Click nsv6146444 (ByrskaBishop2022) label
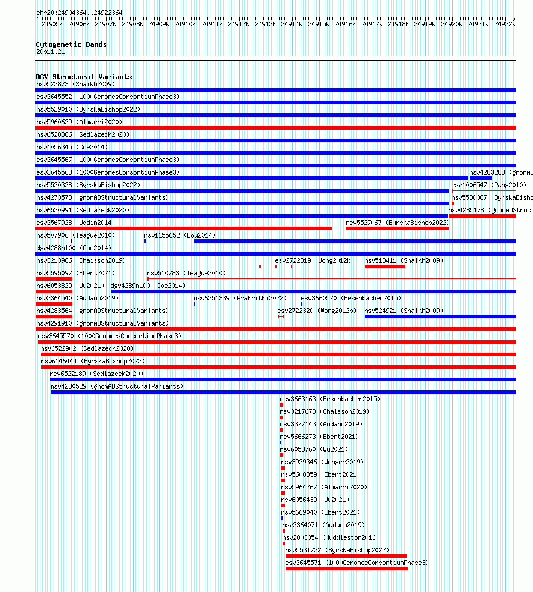The image size is (533, 592). point(93,361)
